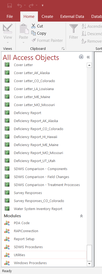Open the File menu tab
The height and width of the screenshot is (274, 102).
10,17
